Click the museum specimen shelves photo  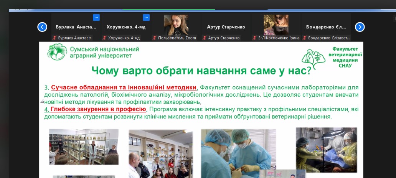pos(84,147)
